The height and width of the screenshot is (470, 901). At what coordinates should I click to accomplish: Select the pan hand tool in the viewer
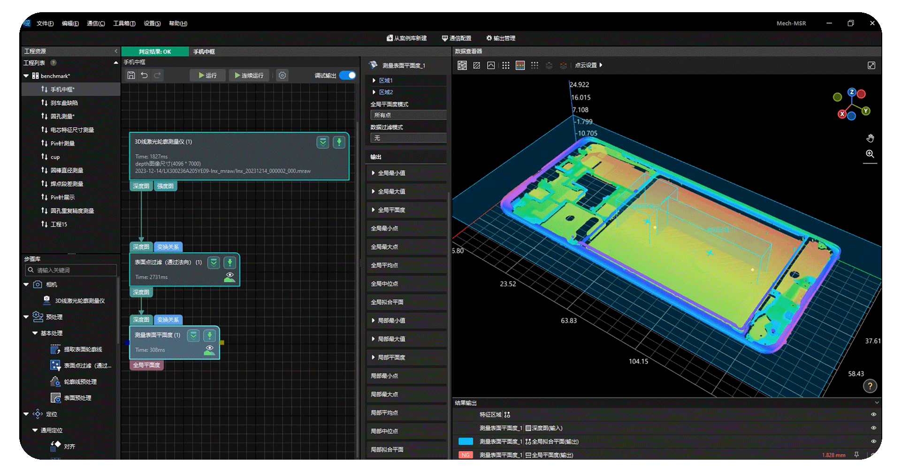pyautogui.click(x=870, y=138)
